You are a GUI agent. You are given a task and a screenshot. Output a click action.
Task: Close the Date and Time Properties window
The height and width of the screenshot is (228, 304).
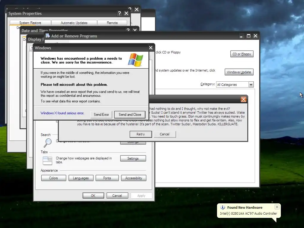coord(135,30)
